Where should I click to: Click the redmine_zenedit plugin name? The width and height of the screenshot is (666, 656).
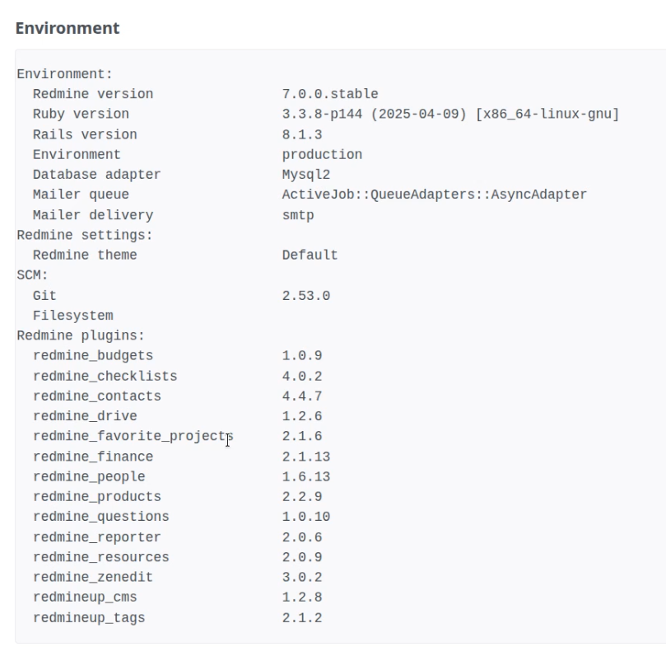click(x=93, y=577)
